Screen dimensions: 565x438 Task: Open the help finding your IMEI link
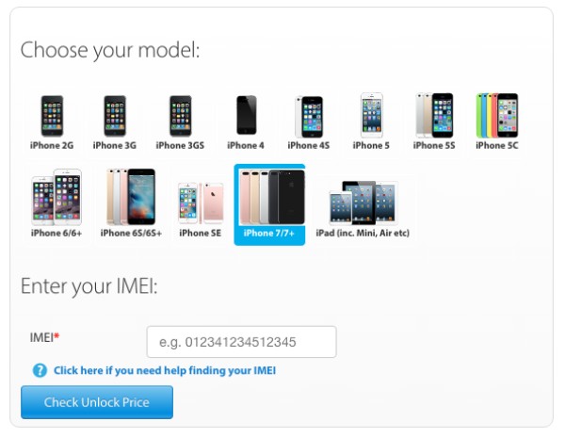tap(165, 370)
